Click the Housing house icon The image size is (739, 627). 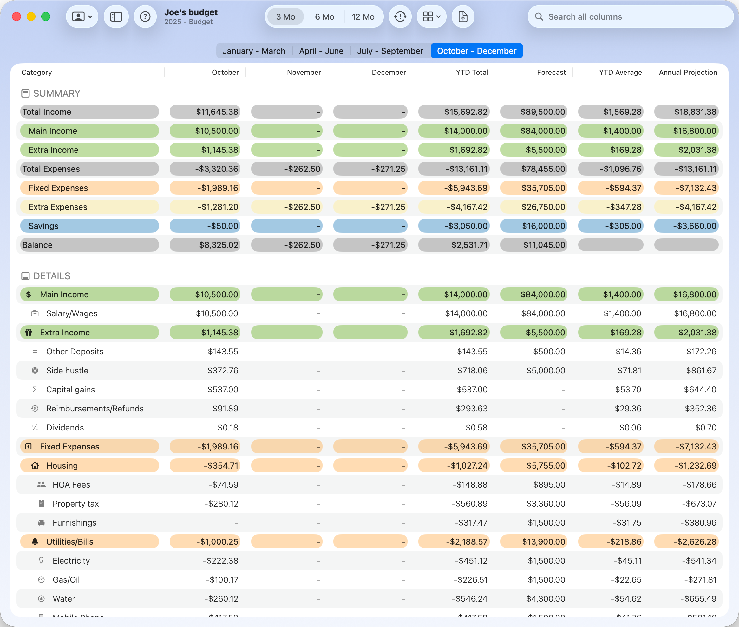coord(35,466)
